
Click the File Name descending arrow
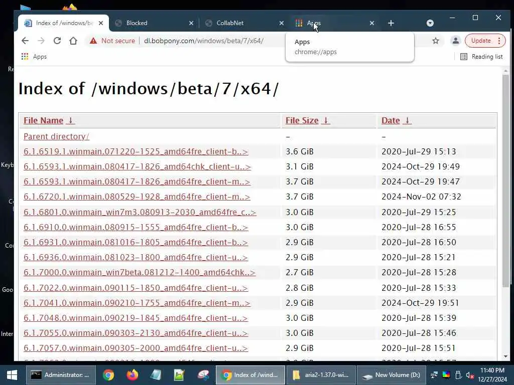70,120
